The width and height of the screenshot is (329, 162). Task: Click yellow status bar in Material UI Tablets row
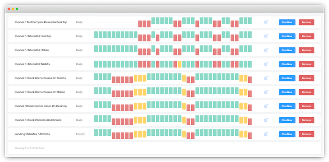tap(179, 64)
